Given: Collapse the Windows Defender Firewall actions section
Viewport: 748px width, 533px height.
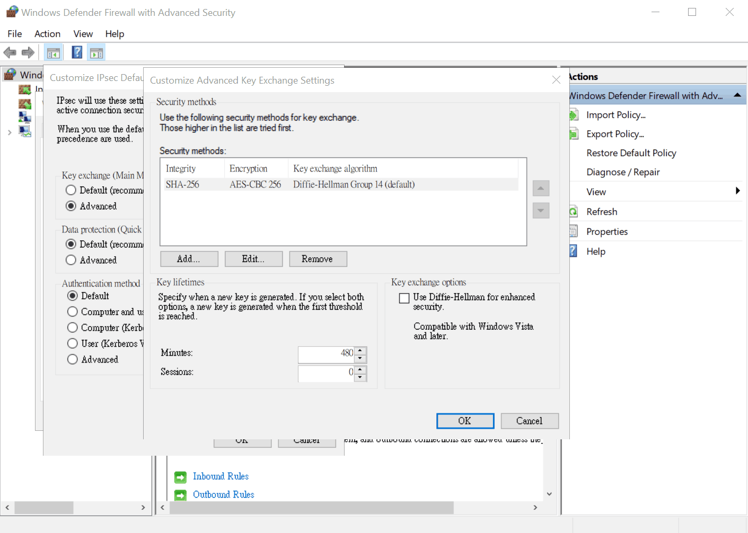Looking at the screenshot, I should [737, 95].
